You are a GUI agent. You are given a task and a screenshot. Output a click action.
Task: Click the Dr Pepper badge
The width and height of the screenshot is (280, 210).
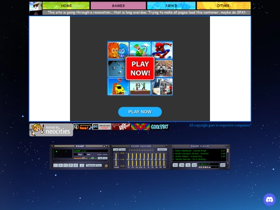click(121, 127)
